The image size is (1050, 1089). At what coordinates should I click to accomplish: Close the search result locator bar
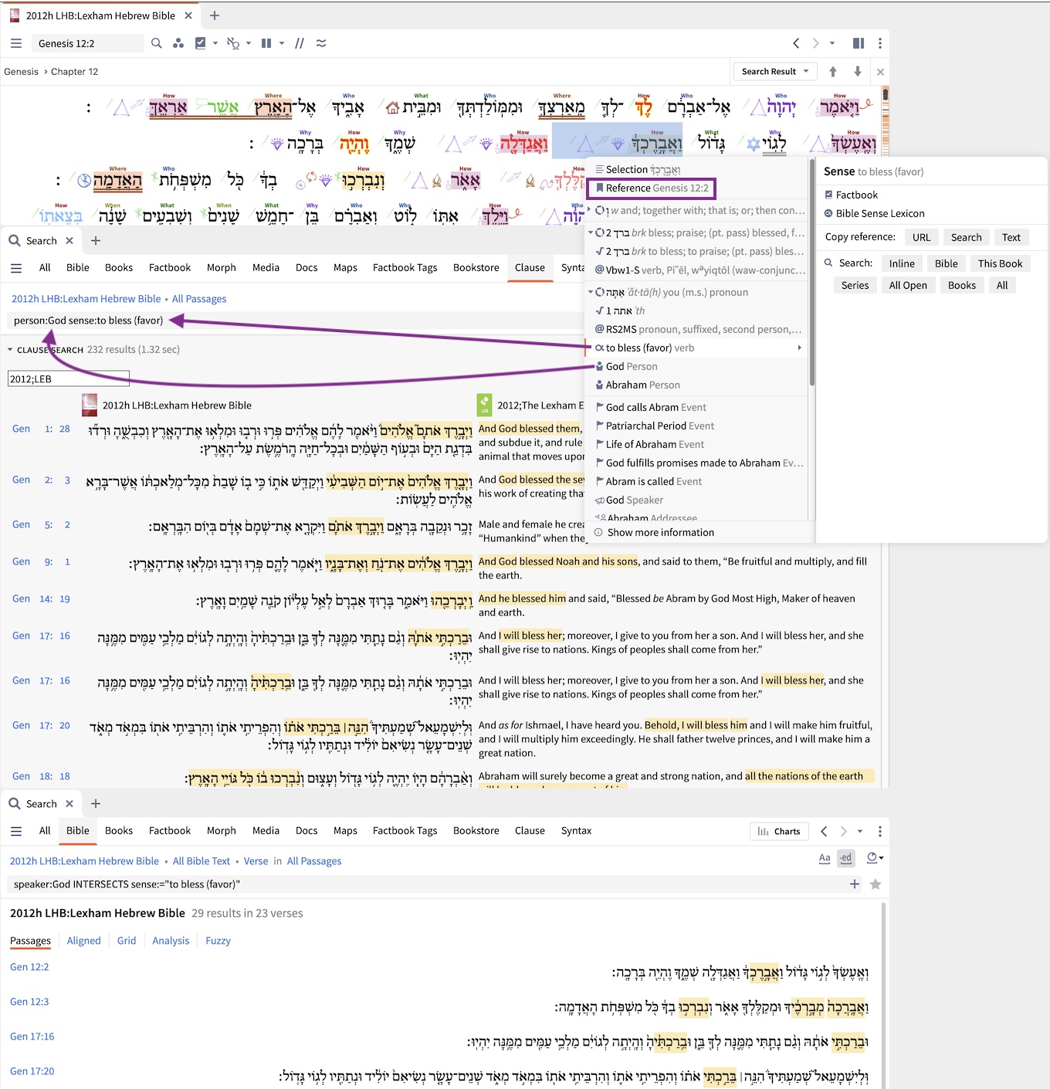click(880, 72)
